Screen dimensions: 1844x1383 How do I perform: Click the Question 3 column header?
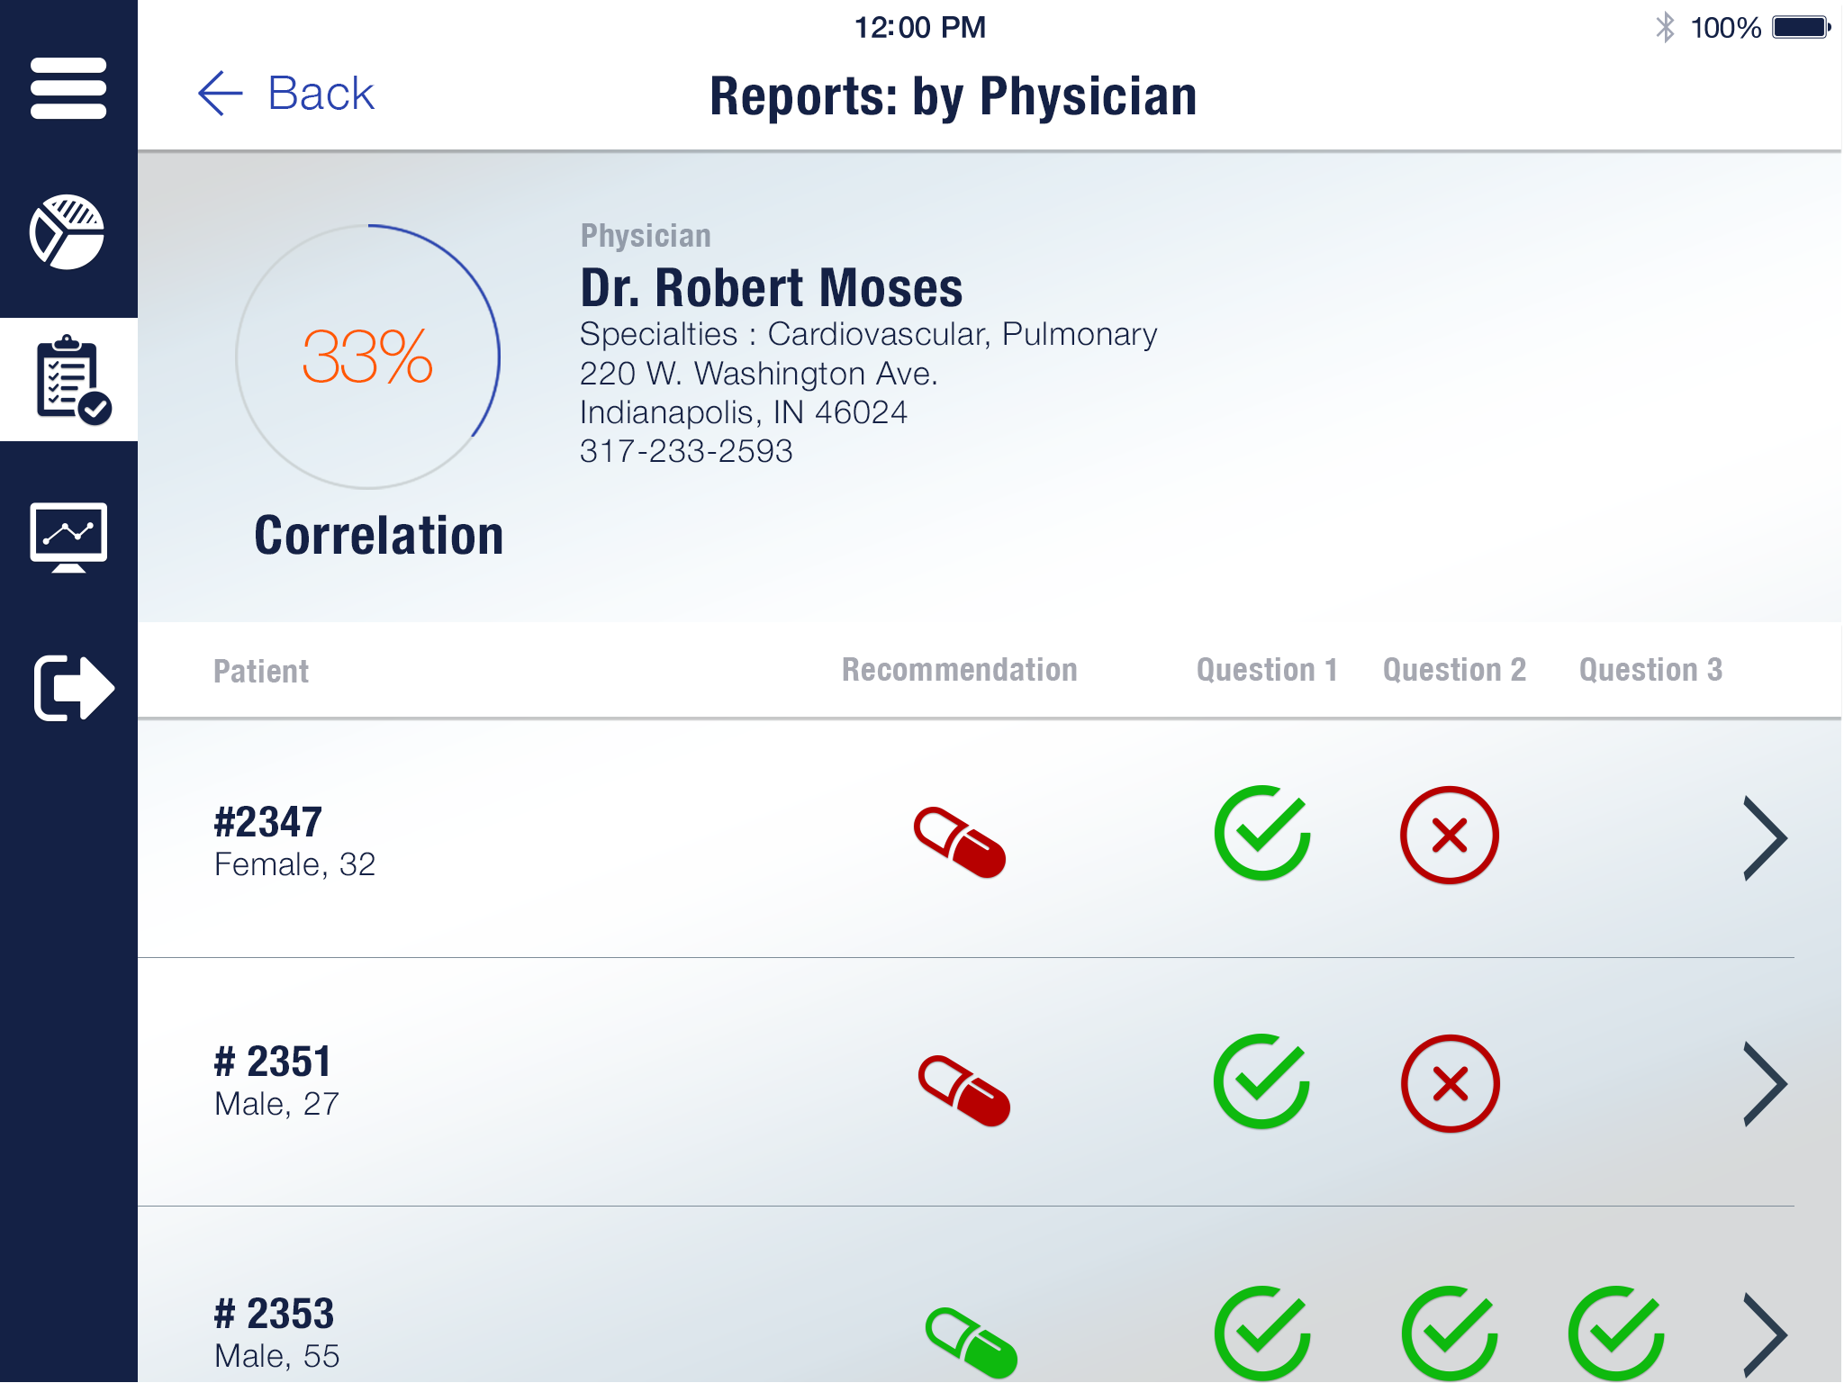tap(1650, 670)
